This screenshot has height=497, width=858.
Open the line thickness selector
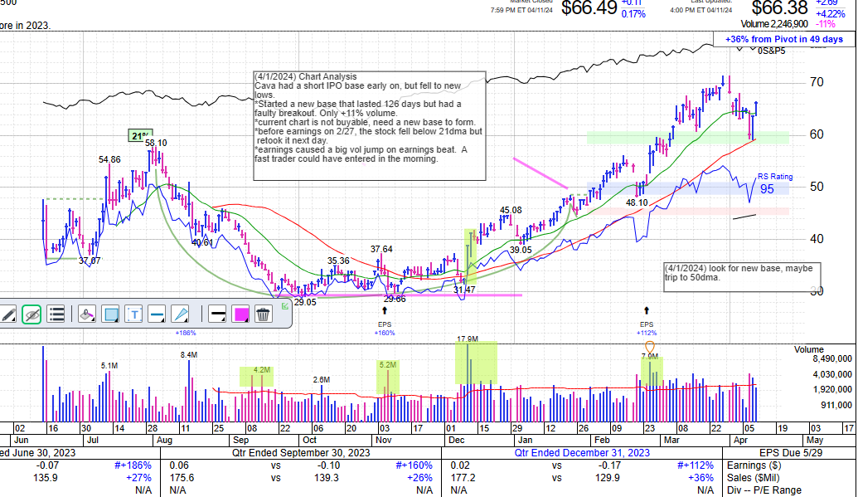tap(218, 314)
